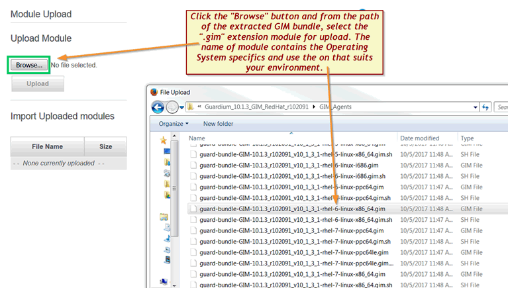Screen dimensions: 508x288
Task: Click the File Name table header
Action: (47, 146)
